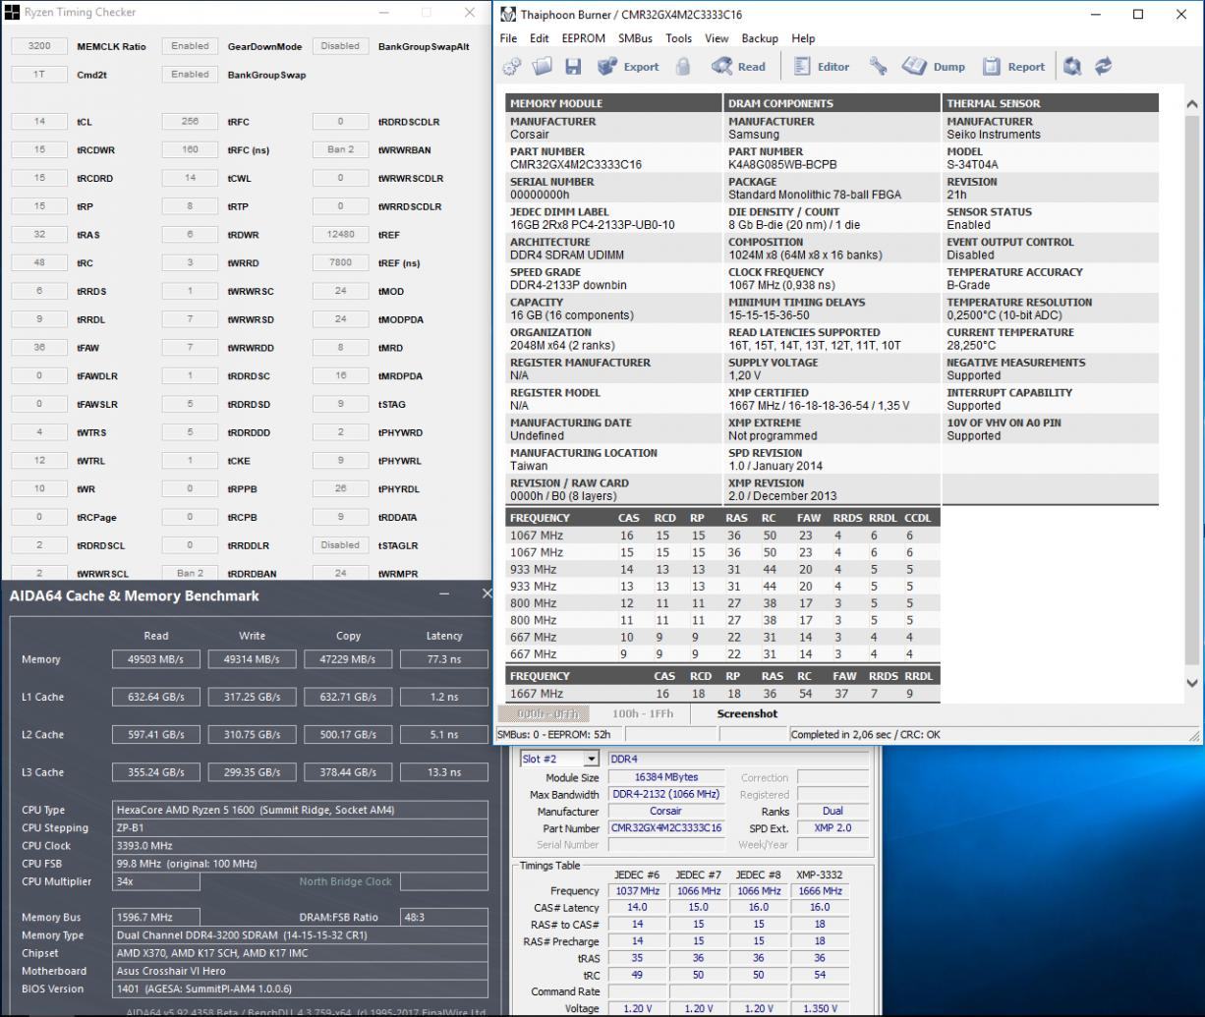Image resolution: width=1205 pixels, height=1017 pixels.
Task: Click the XMP-3332 frequency 1666 MHz cell
Action: pos(821,891)
